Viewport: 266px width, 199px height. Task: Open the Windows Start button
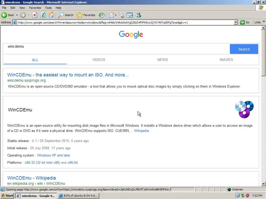click(7, 196)
